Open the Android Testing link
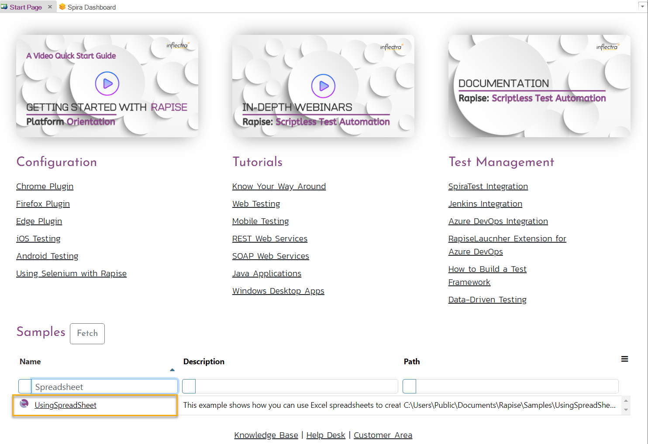 [47, 256]
